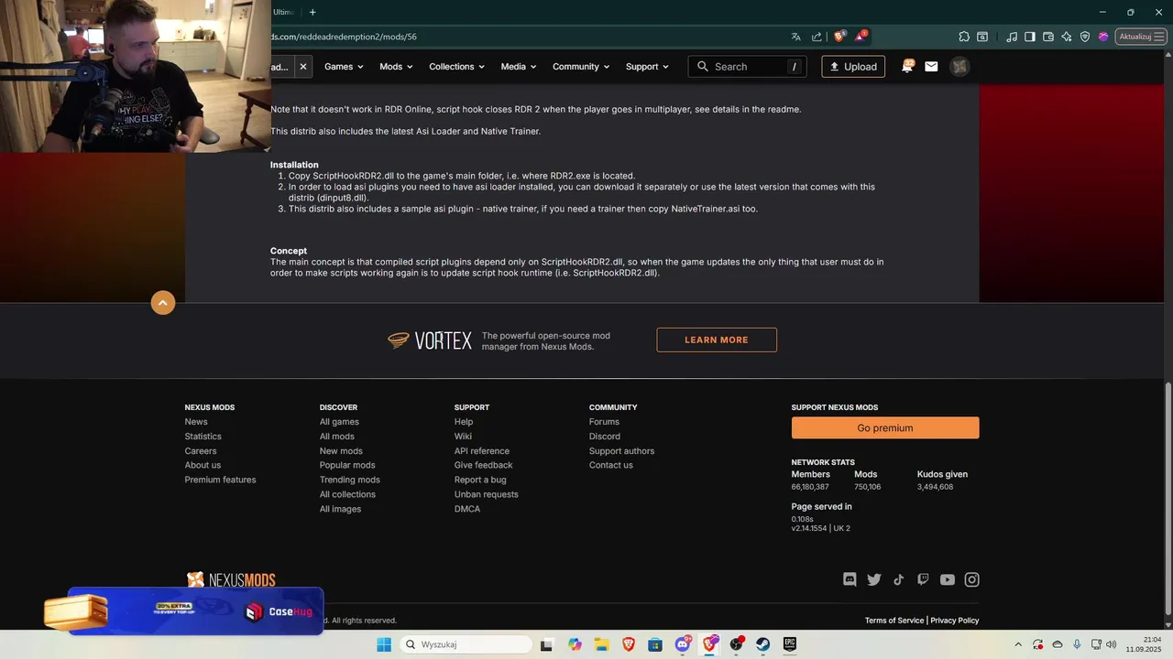Open the messages envelope icon
The height and width of the screenshot is (659, 1173).
[931, 67]
